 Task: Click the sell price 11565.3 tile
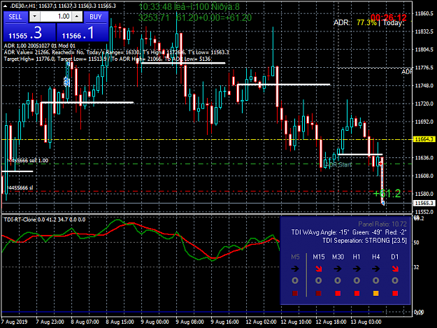(29, 33)
